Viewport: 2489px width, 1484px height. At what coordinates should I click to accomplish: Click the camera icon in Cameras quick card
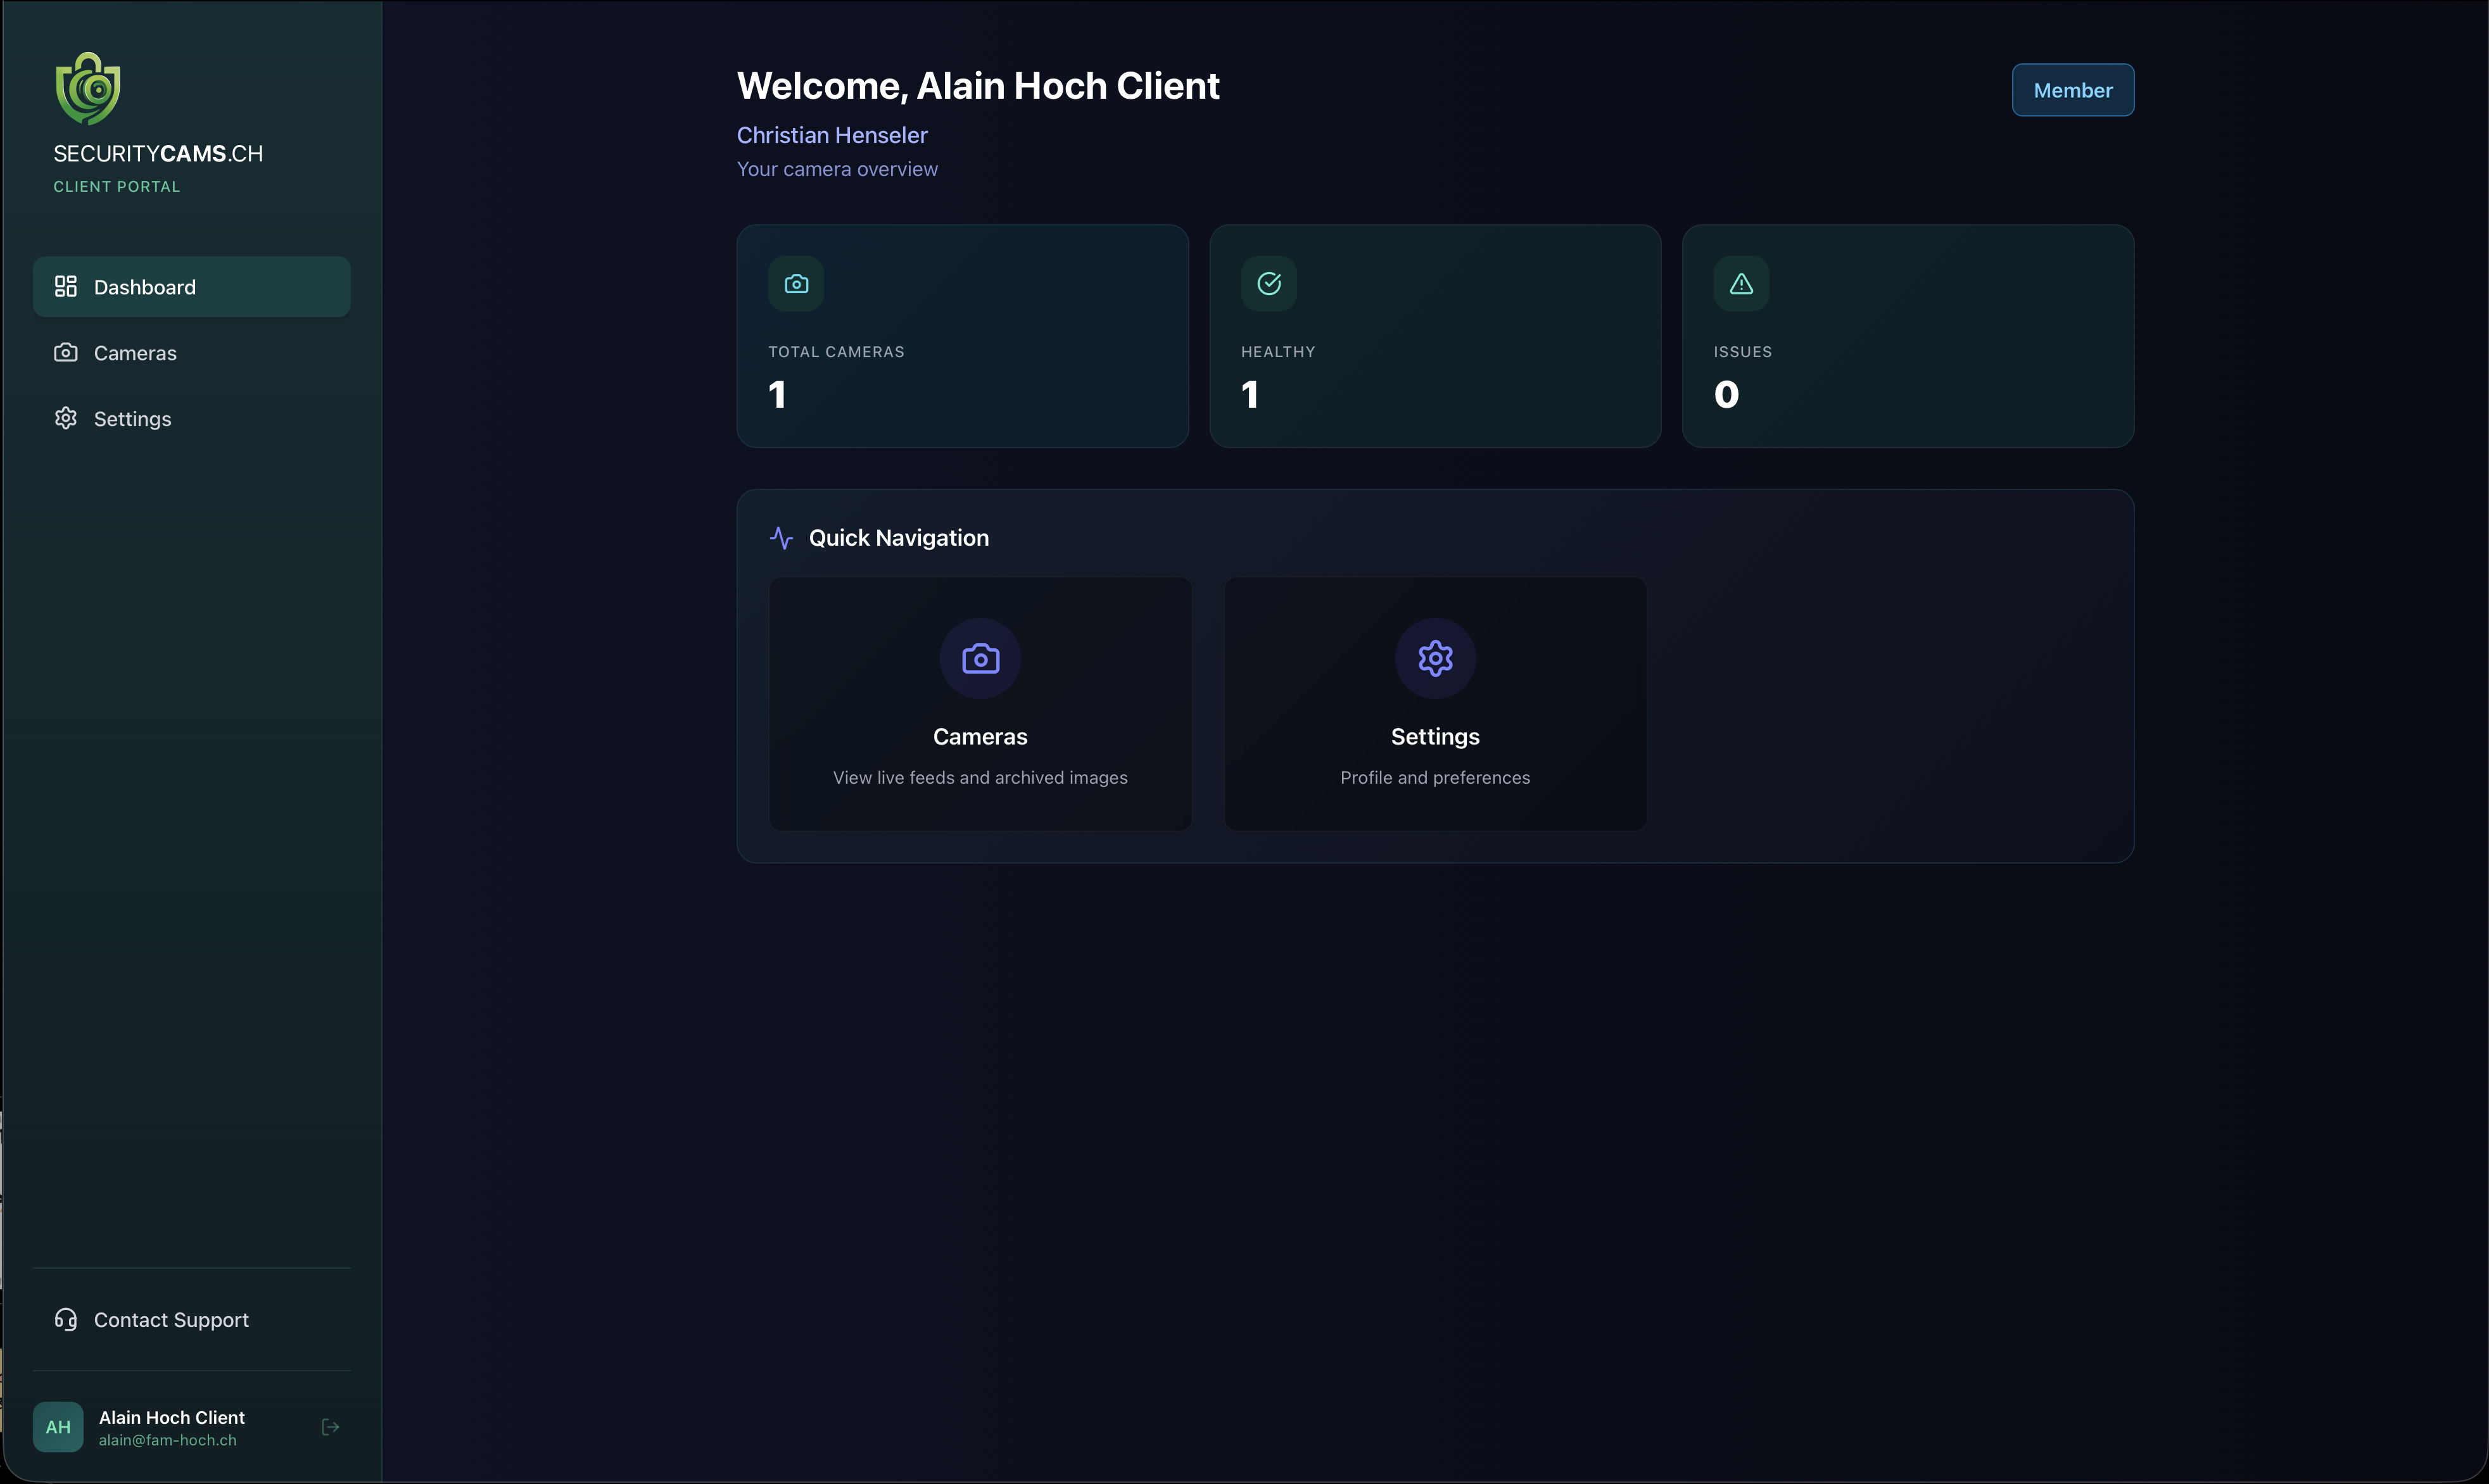click(979, 658)
